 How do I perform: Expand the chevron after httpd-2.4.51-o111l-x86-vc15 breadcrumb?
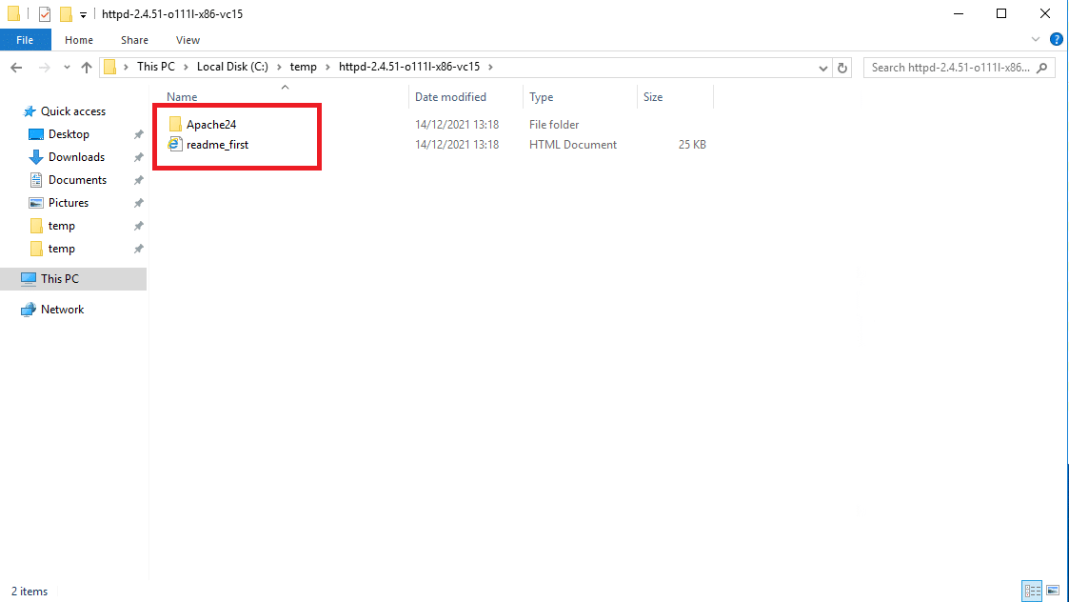pyautogui.click(x=490, y=67)
